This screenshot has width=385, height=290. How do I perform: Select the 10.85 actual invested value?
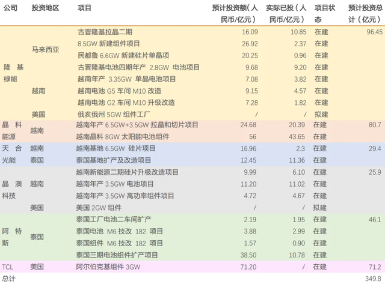[298, 32]
